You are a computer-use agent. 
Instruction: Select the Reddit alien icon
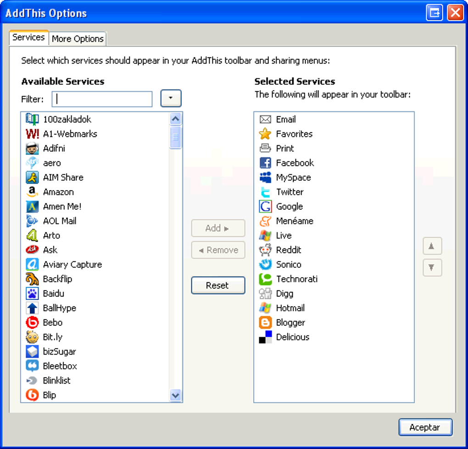coord(265,250)
